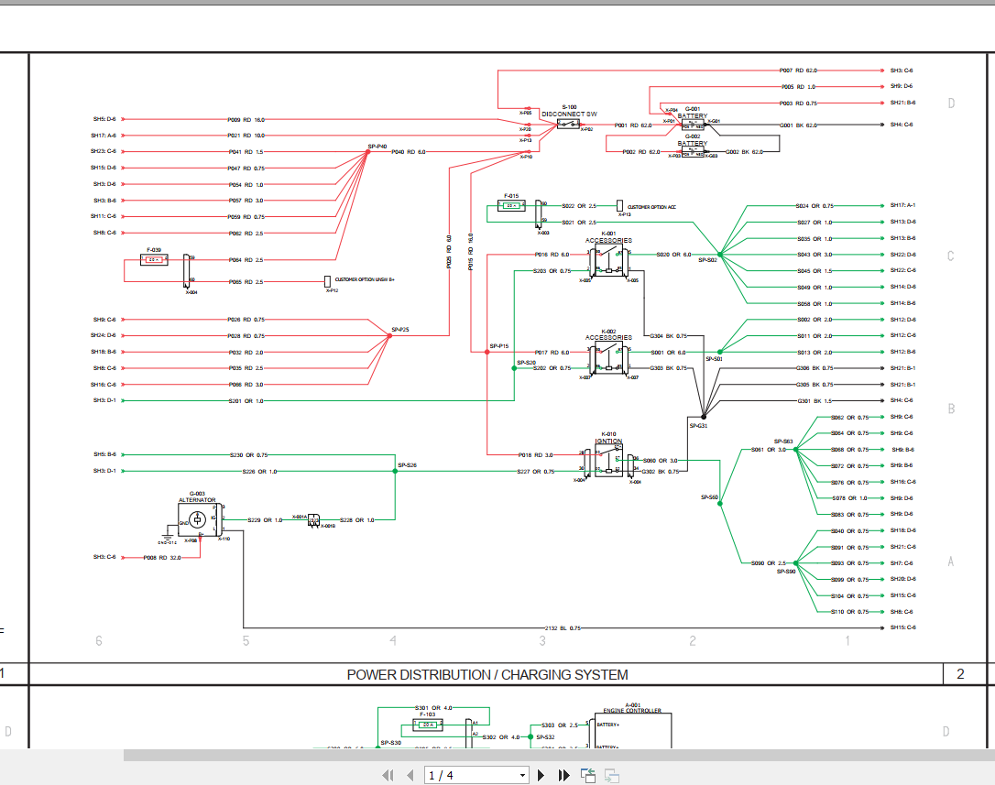995x785 pixels.
Task: Click the F-015 fuse symbol
Action: click(x=511, y=206)
